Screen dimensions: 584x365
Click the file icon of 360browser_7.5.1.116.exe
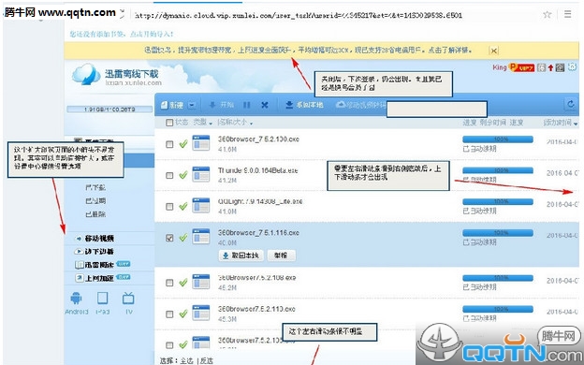pos(200,237)
